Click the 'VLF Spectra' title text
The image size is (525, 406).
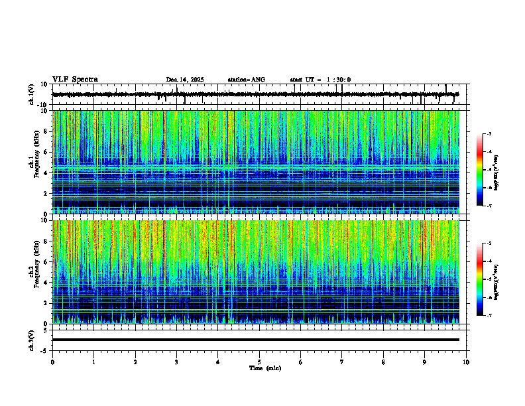[x=75, y=80]
